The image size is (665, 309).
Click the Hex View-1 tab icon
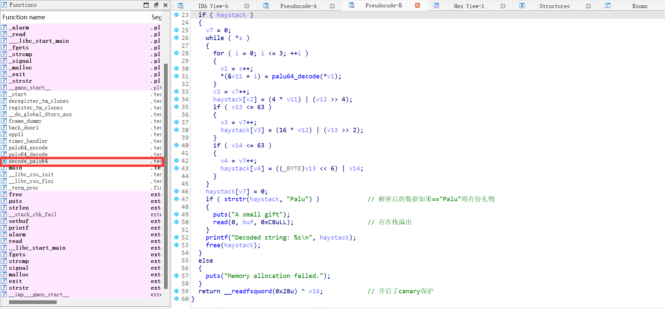click(x=437, y=6)
